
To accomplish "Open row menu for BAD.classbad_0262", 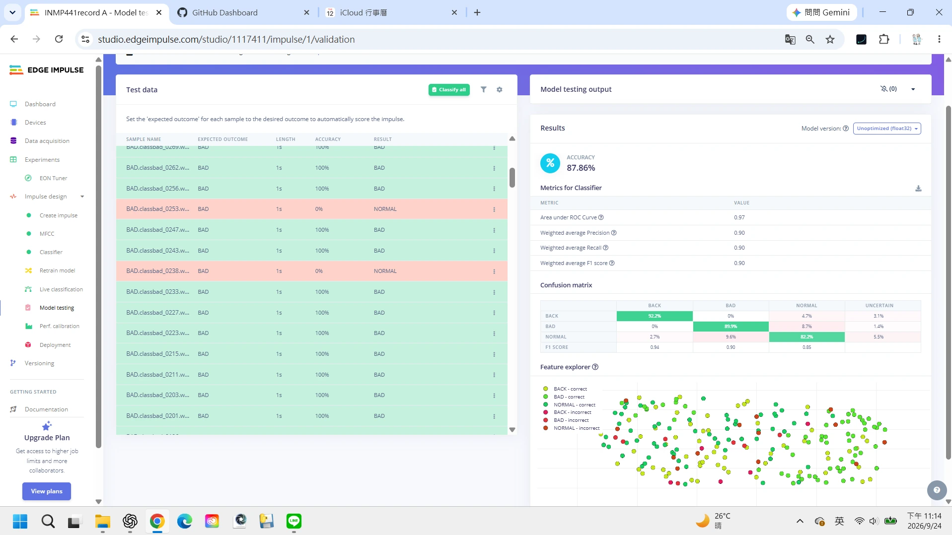I will [494, 168].
